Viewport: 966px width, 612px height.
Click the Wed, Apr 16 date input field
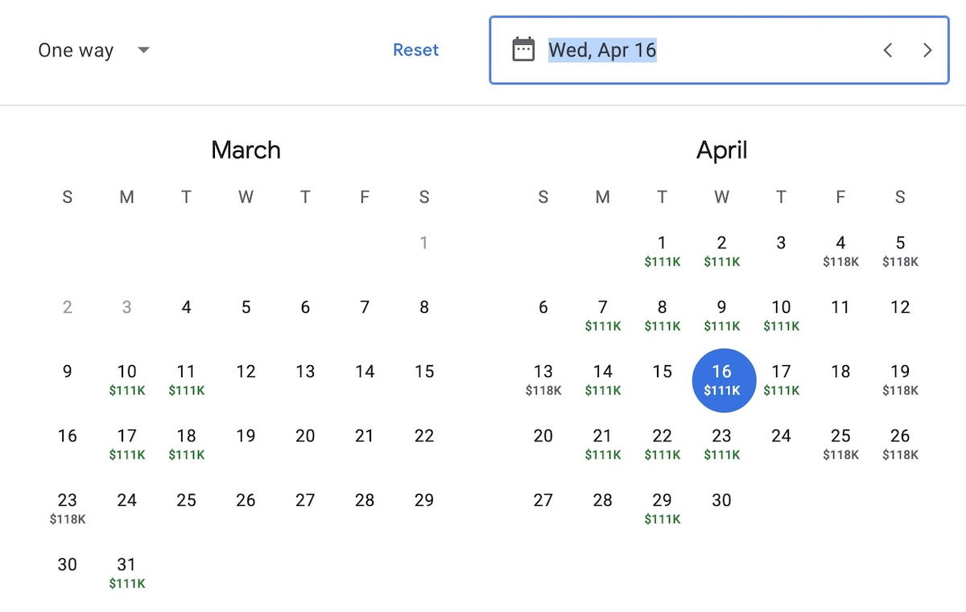719,50
